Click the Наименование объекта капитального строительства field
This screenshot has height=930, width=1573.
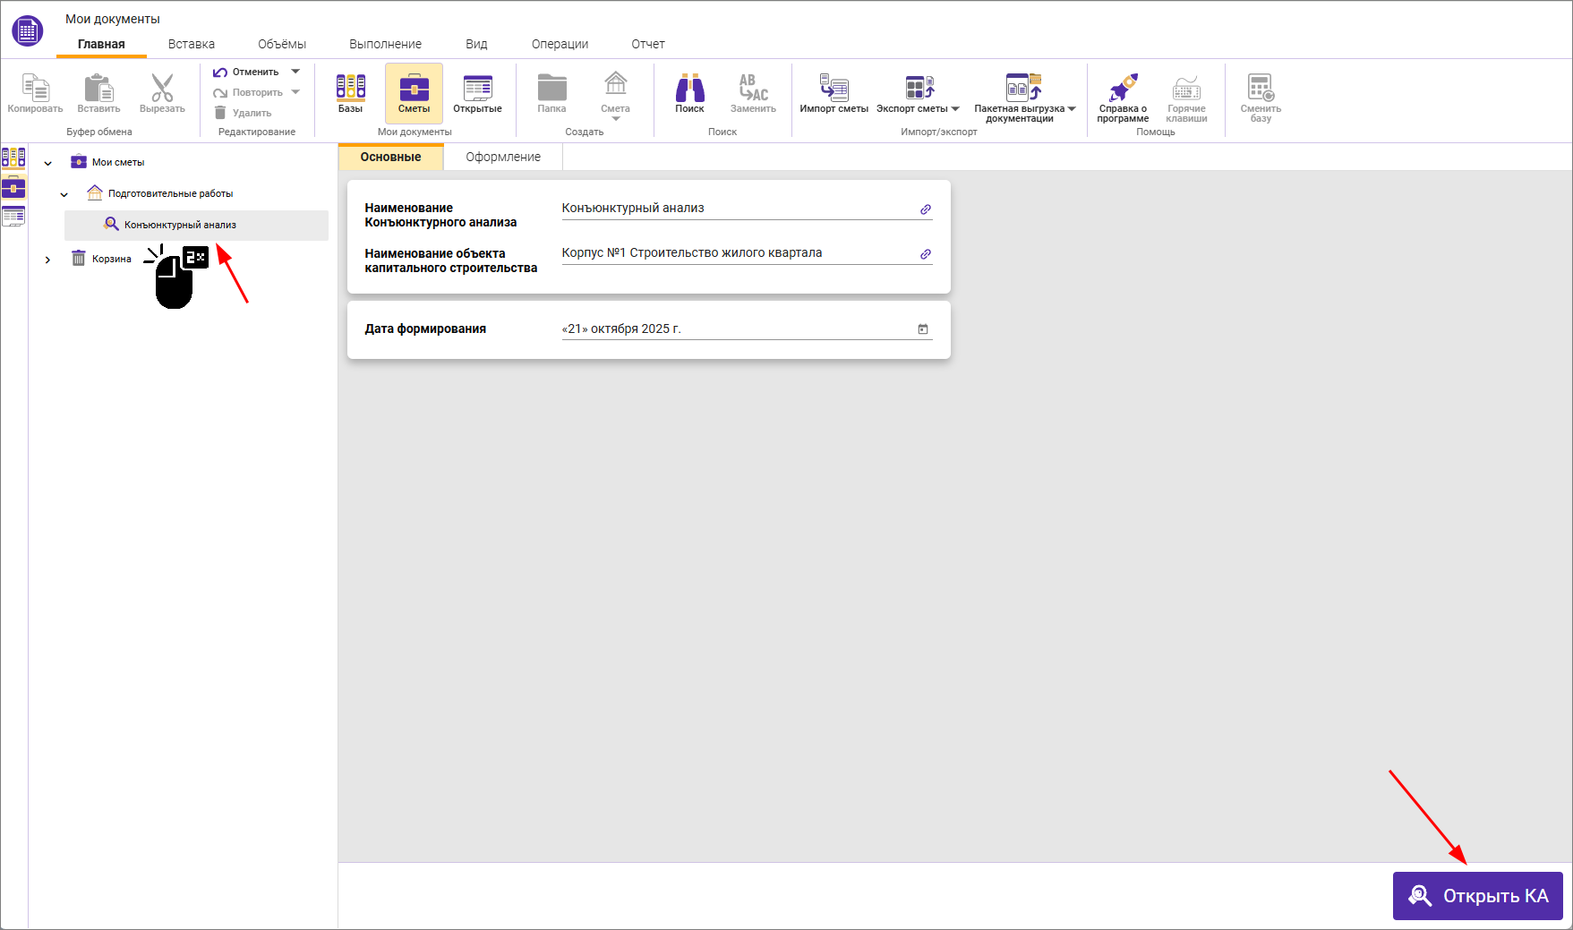(734, 253)
